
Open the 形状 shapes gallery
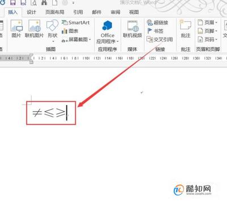pyautogui.click(x=52, y=30)
